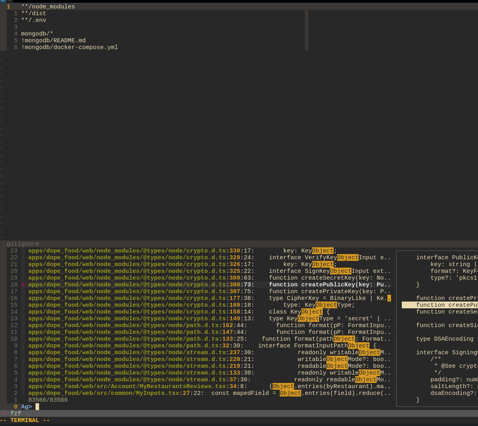Click padding?: line in preview pane
The image size is (478, 426).
454,379
